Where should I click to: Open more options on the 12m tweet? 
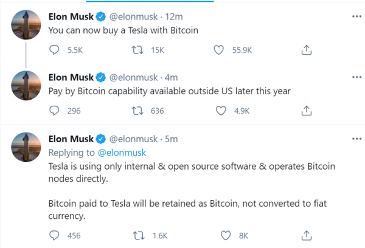pyautogui.click(x=356, y=16)
